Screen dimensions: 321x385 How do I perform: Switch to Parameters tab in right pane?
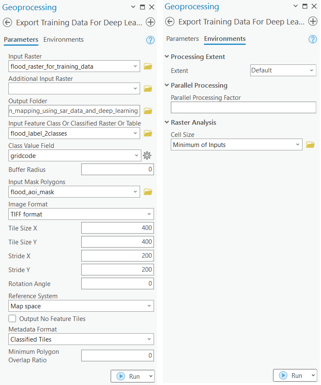pyautogui.click(x=183, y=39)
